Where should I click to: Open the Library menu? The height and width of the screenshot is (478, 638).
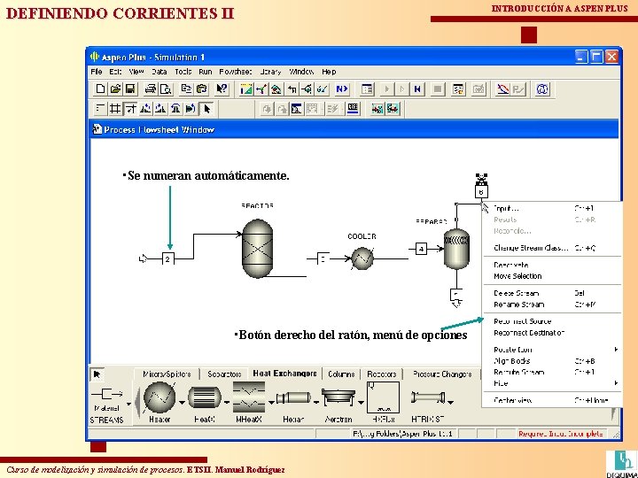tap(270, 72)
